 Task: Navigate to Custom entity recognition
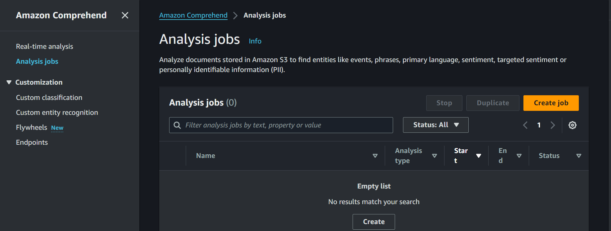tap(57, 113)
